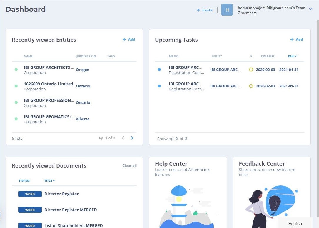Sort documents by TITLE column
Viewport: 319px width, 228px height.
[49, 180]
